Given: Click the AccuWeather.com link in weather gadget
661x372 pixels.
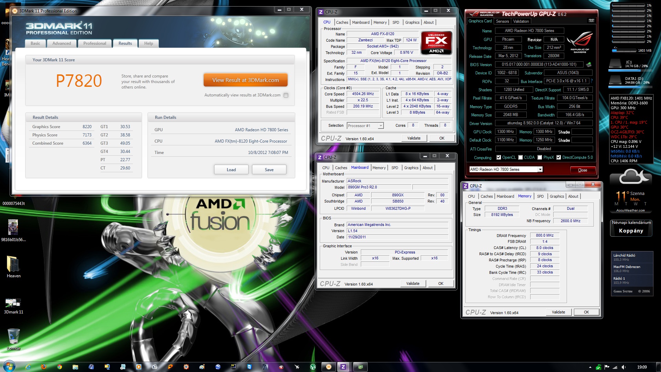Looking at the screenshot, I should [630, 210].
